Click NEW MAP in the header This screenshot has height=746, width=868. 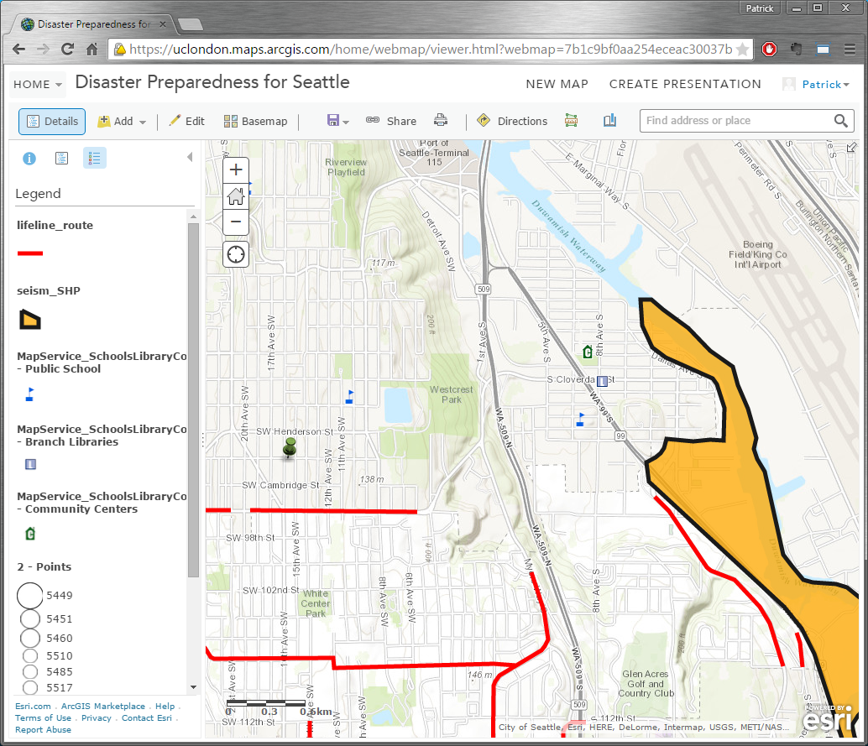pyautogui.click(x=557, y=84)
